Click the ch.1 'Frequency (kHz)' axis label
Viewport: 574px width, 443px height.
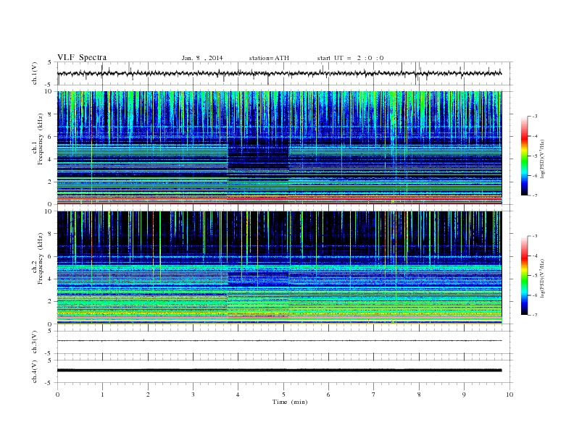point(41,139)
